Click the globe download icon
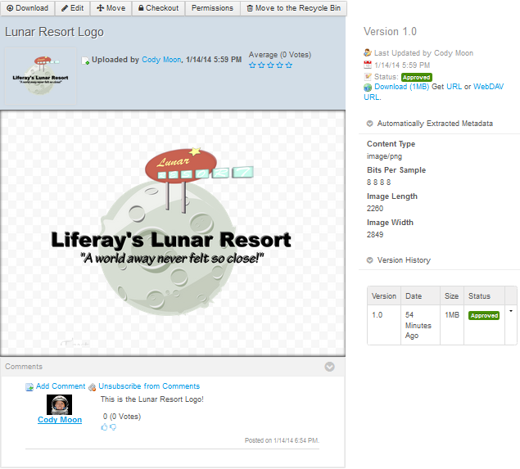Screen dimensions: 520x469 368,88
